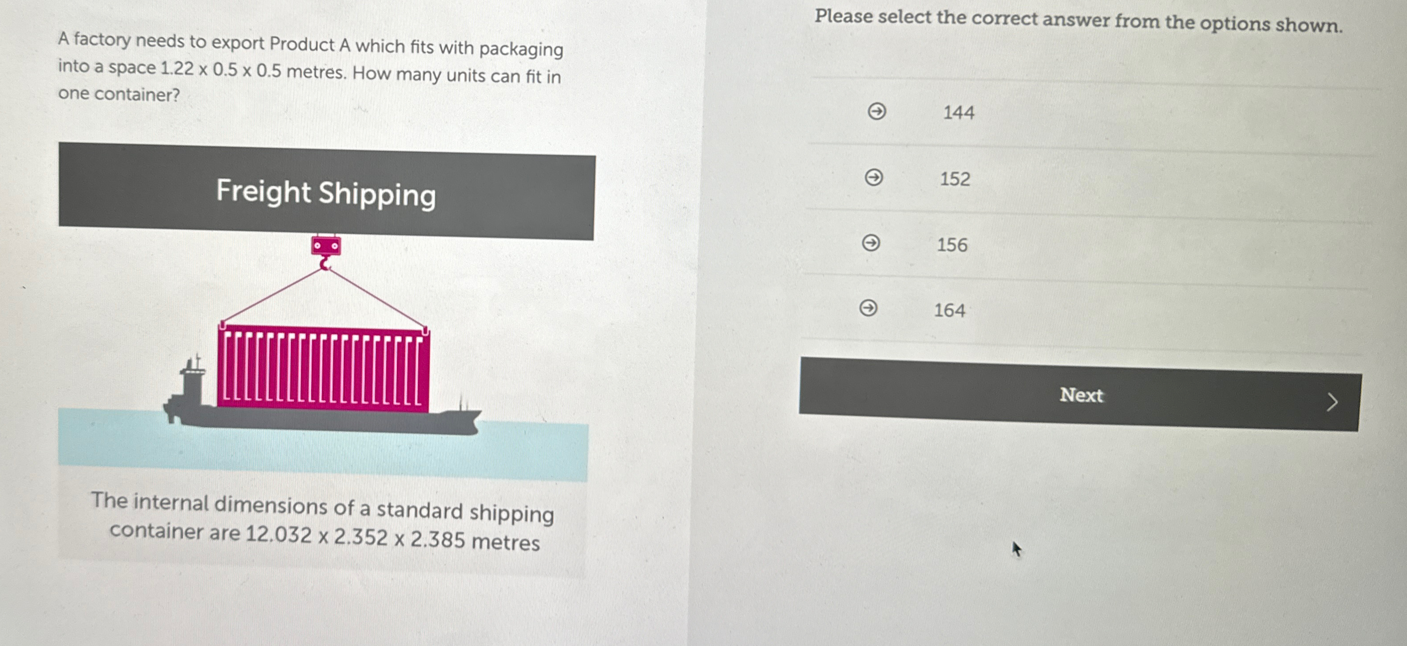Click the answer option labeled 164

point(951,311)
